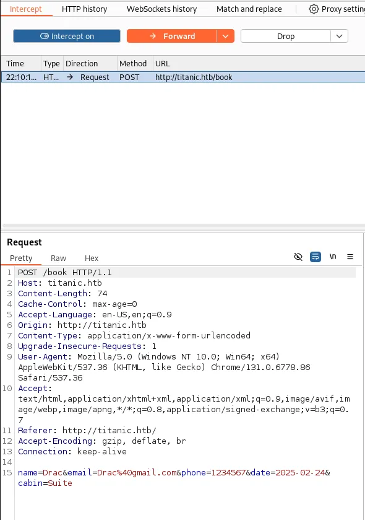Switch to the Intercept tab
365x520 pixels.
(26, 9)
